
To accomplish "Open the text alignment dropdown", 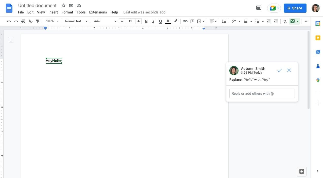I will point(213,21).
